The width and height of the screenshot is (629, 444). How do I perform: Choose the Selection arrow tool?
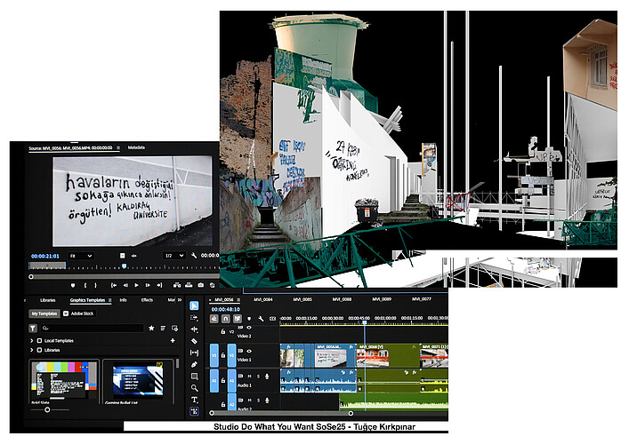pyautogui.click(x=194, y=306)
